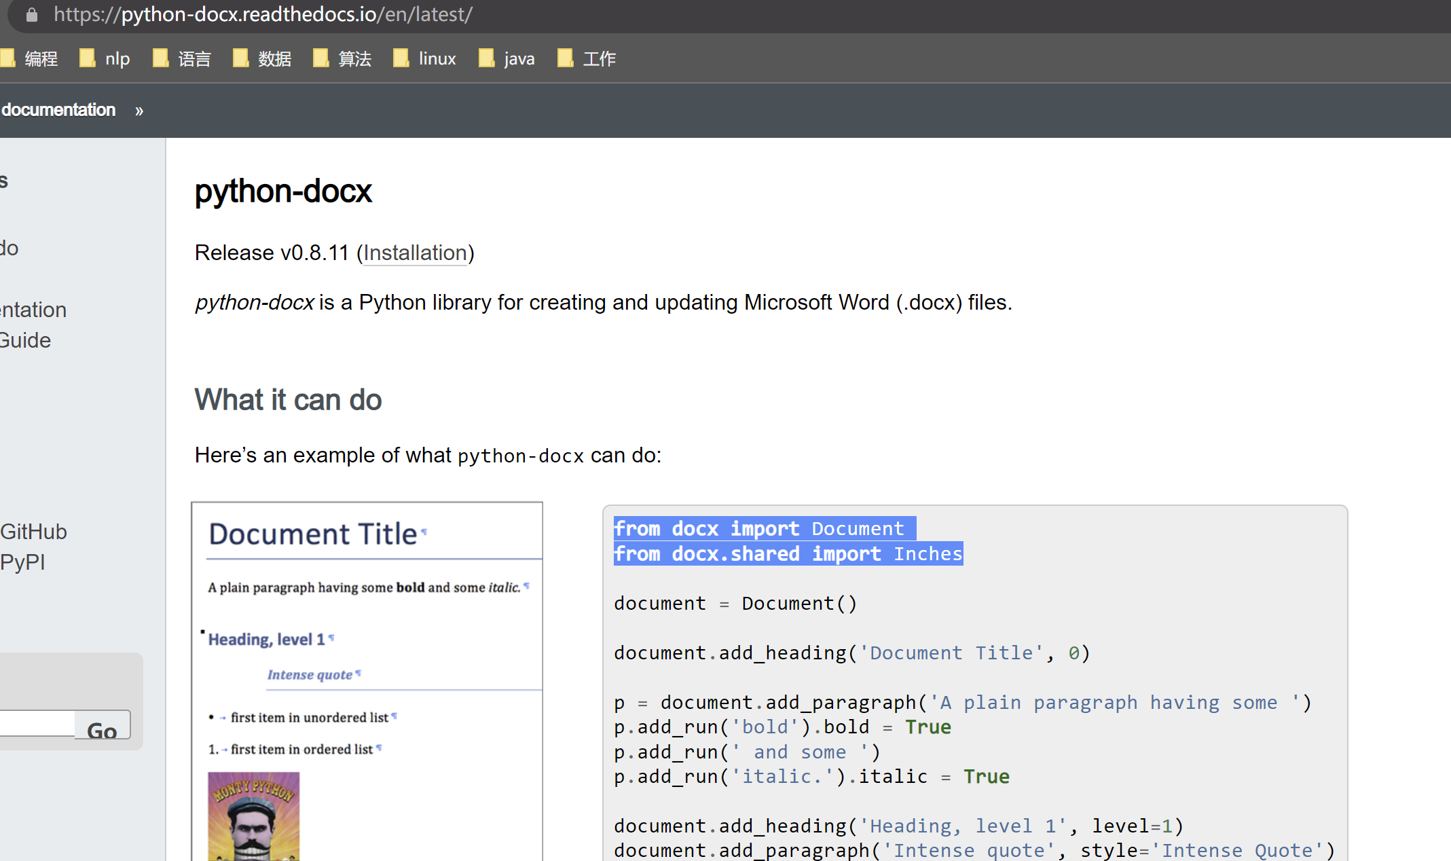Open the Guide link in sidebar
The width and height of the screenshot is (1451, 861).
point(25,340)
